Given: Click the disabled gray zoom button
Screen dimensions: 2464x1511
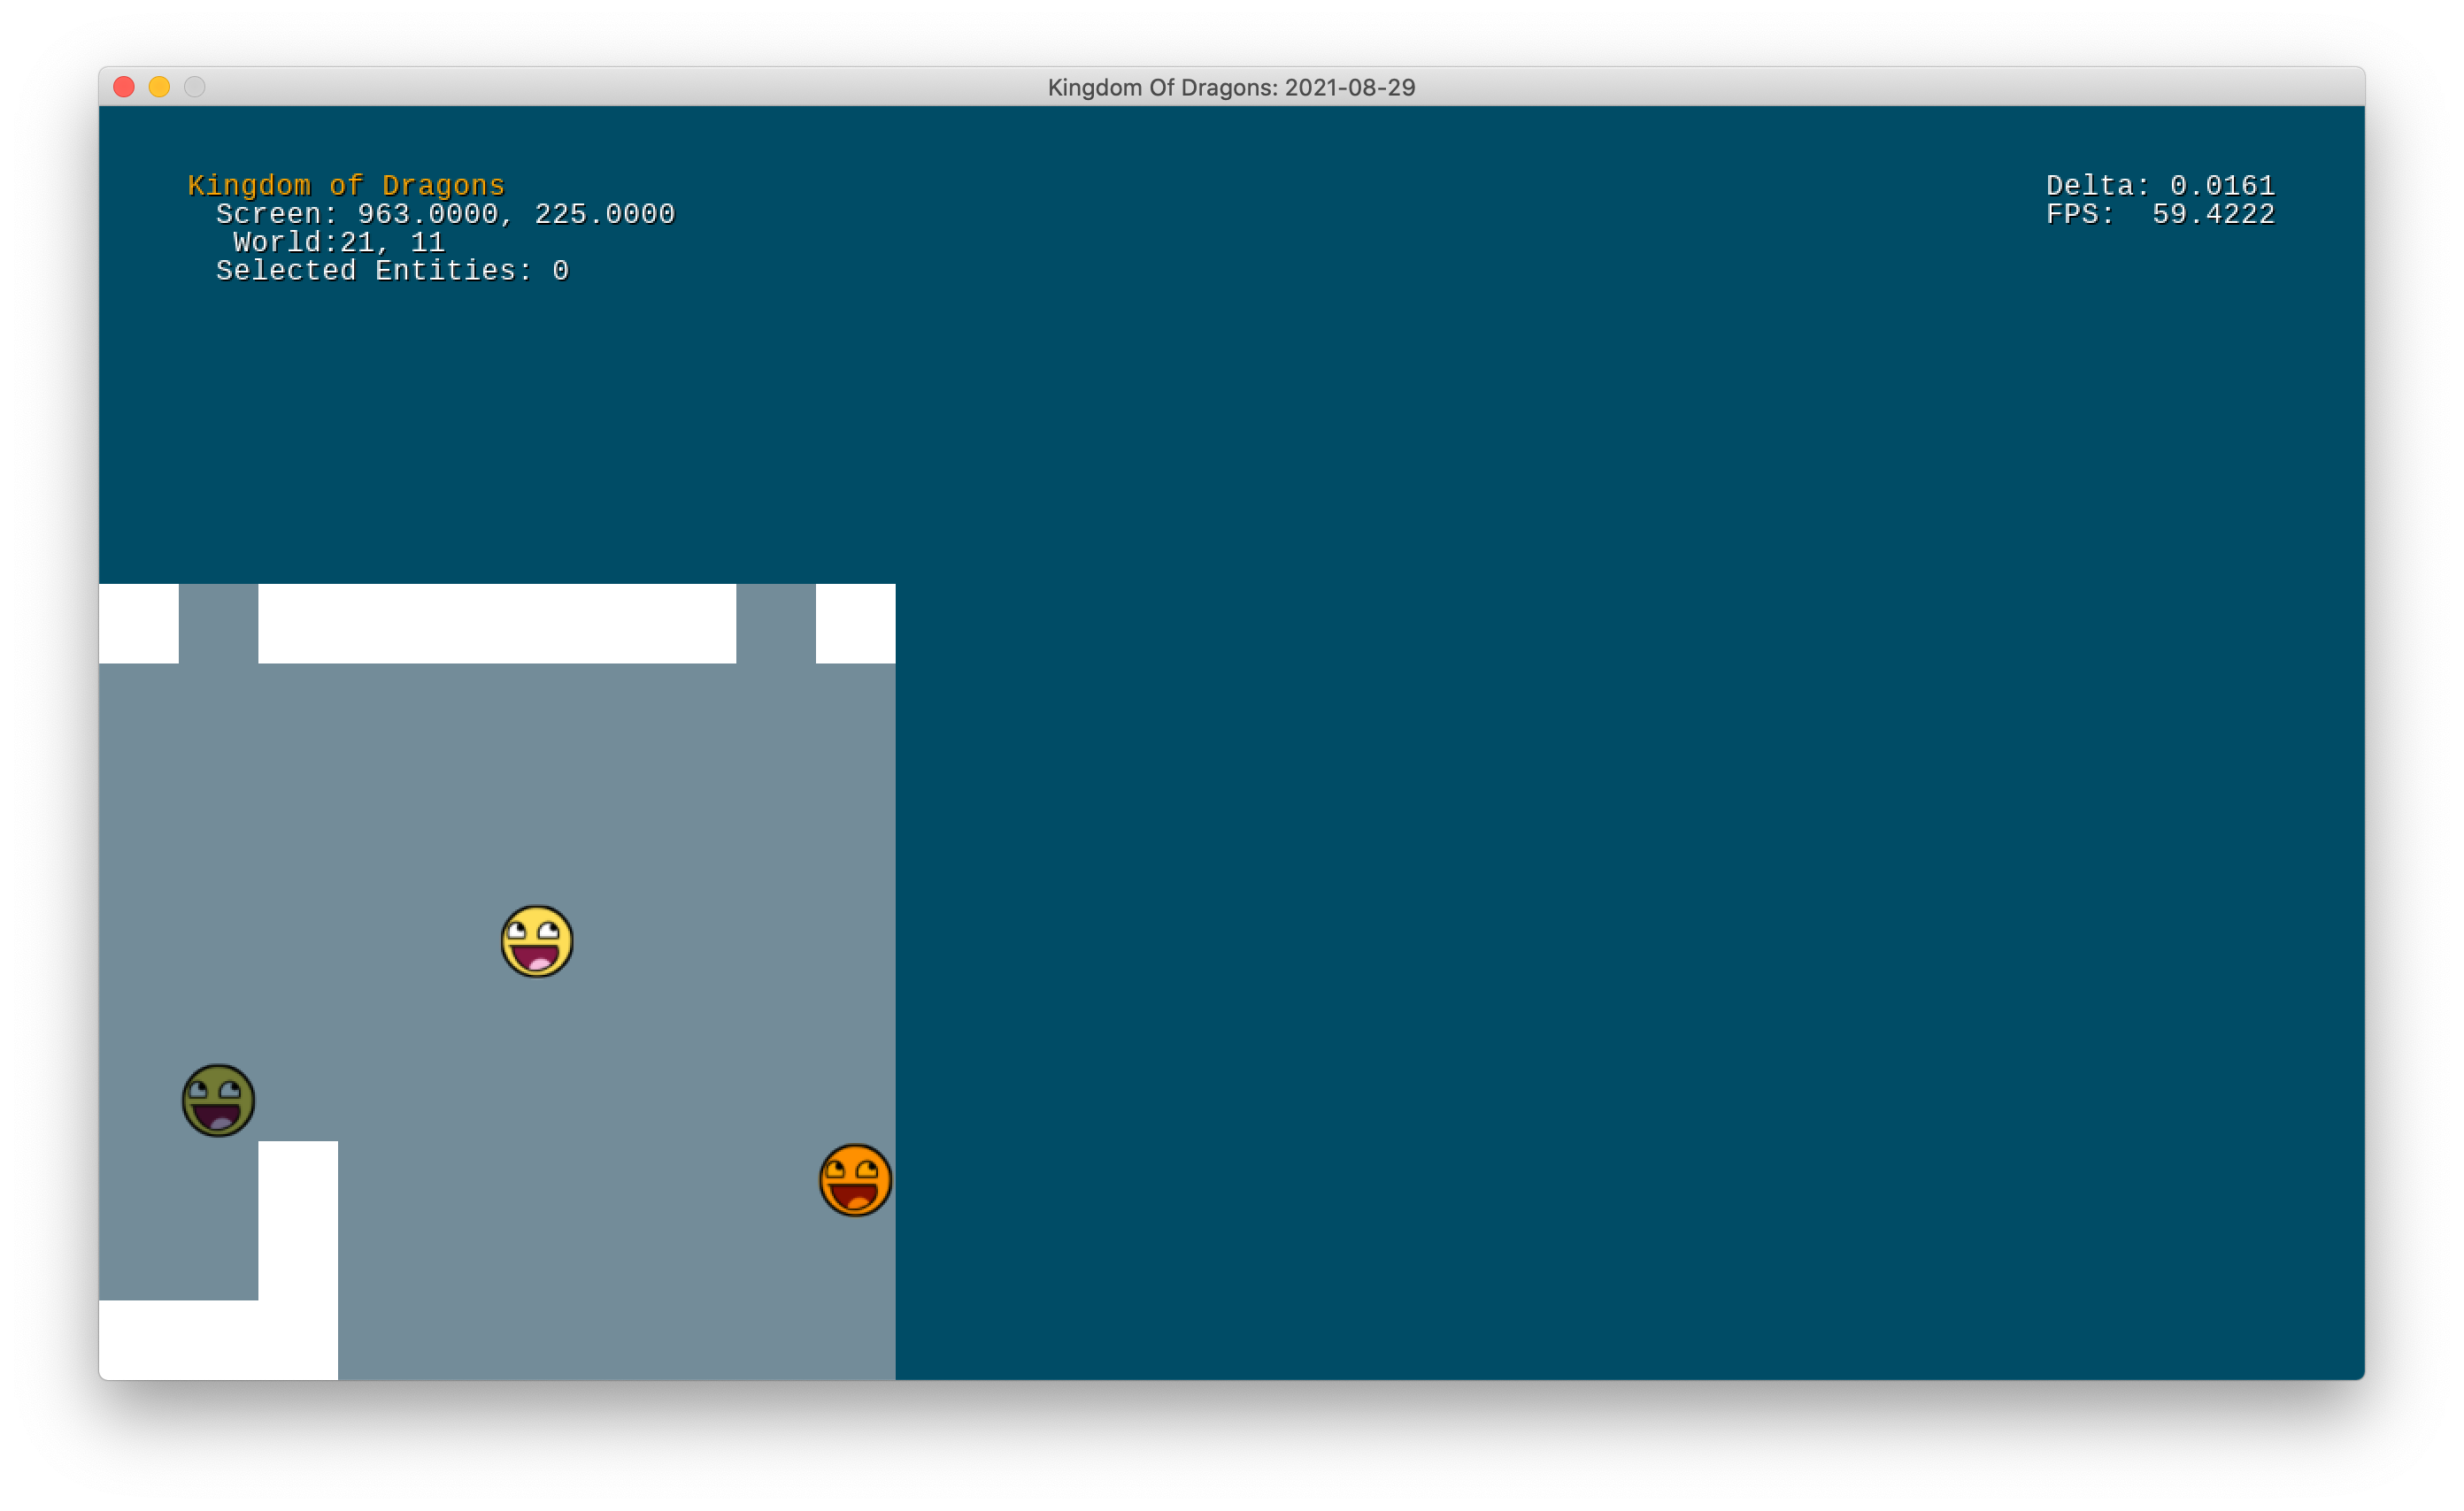Looking at the screenshot, I should coord(195,87).
